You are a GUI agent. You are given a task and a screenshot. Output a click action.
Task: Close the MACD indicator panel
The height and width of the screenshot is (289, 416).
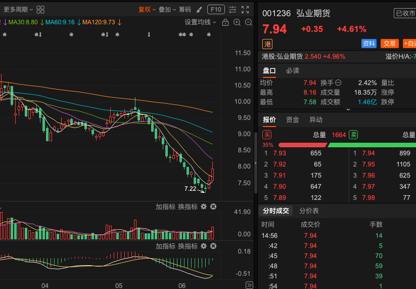pyautogui.click(x=213, y=246)
